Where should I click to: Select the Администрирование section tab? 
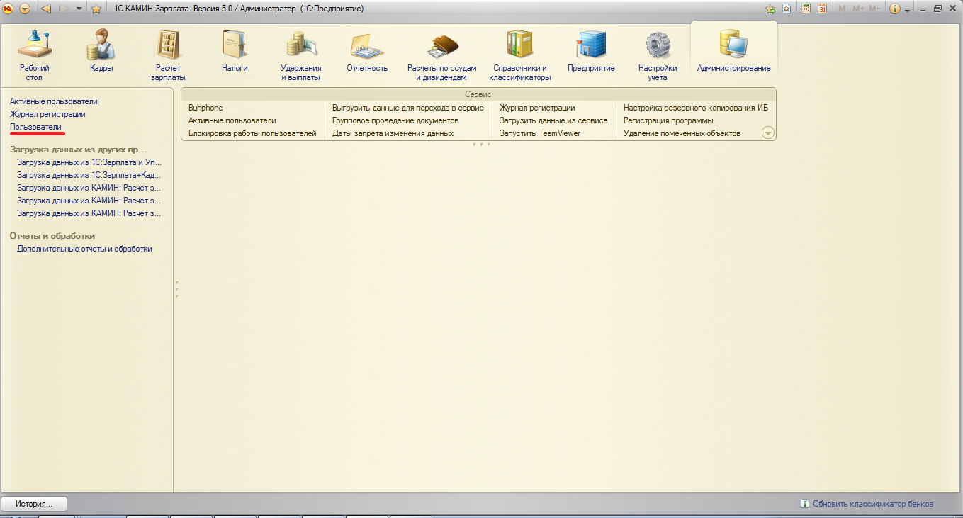733,52
